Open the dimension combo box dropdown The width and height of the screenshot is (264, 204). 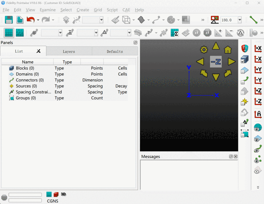point(60,33)
